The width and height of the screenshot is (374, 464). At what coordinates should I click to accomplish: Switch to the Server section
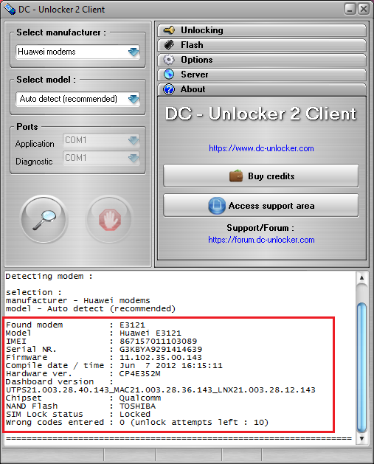click(x=262, y=75)
